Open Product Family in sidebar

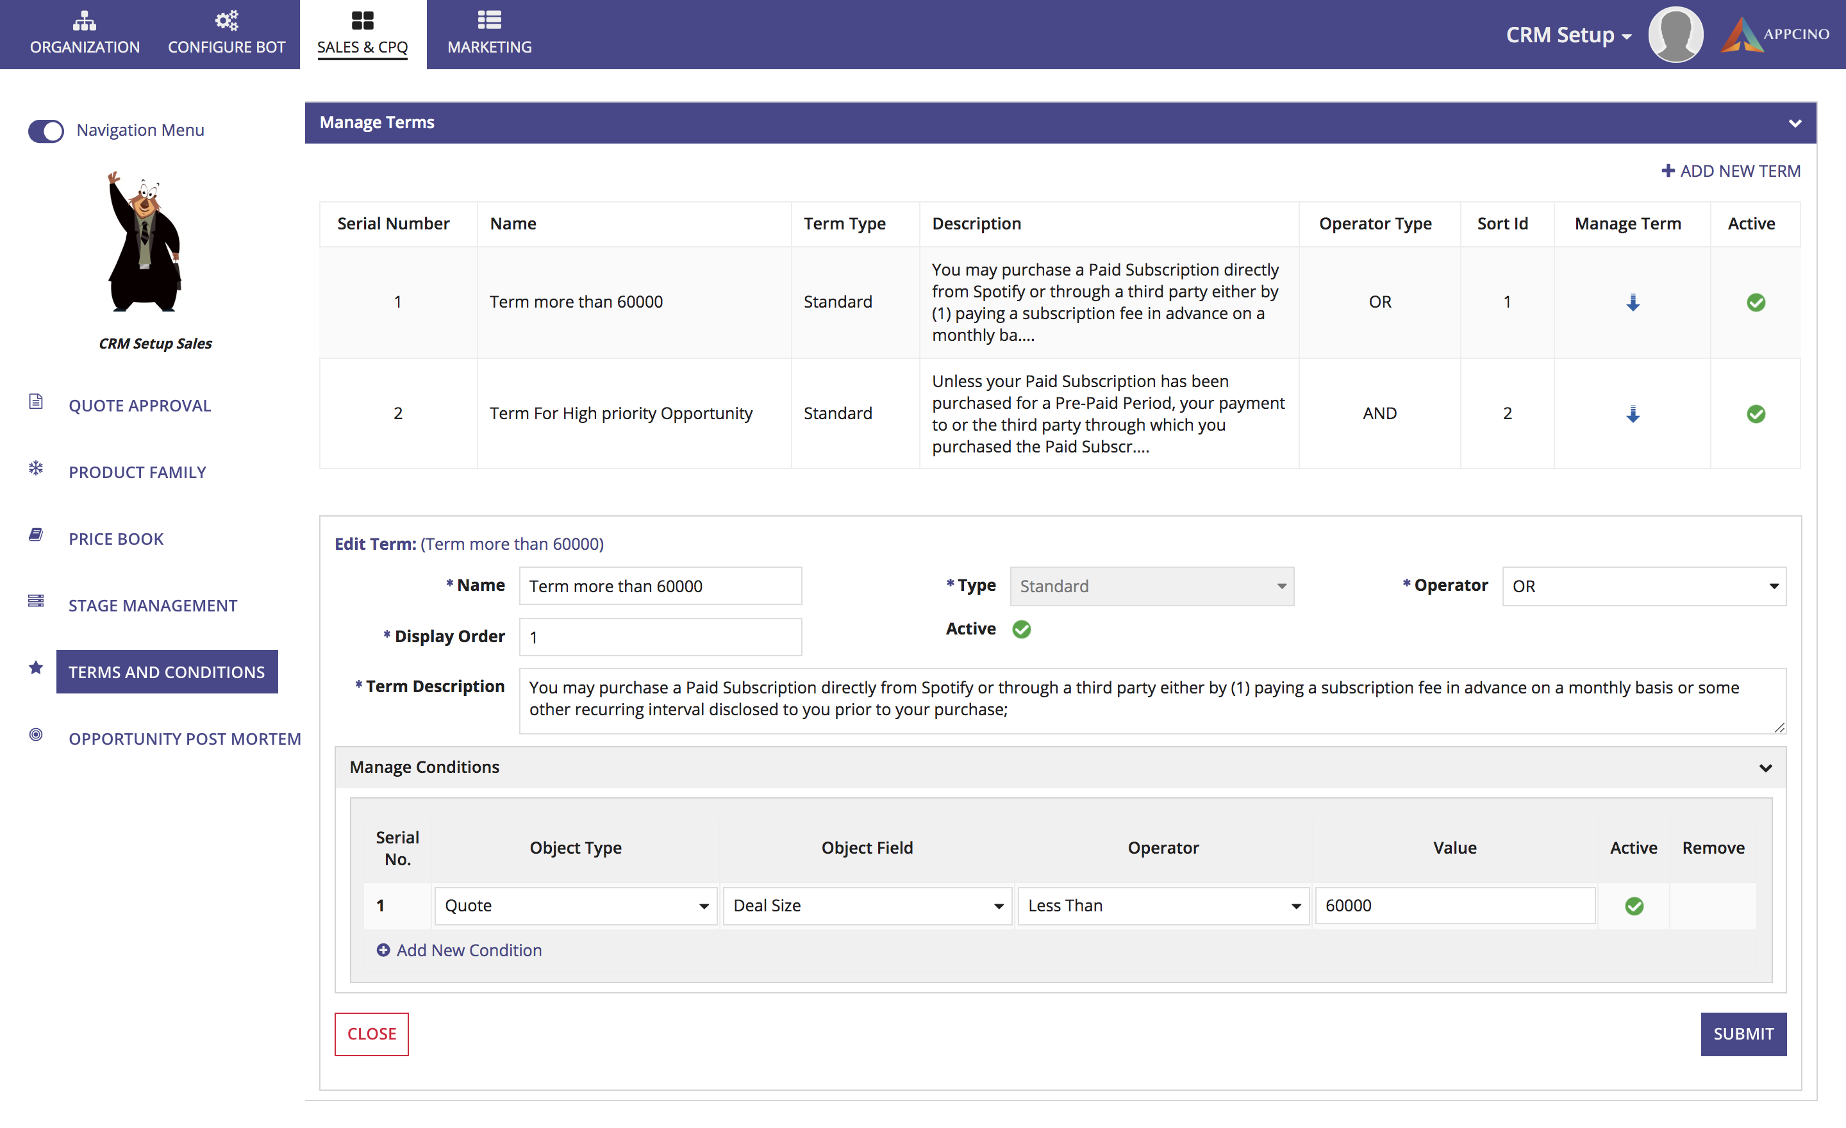[x=138, y=472]
